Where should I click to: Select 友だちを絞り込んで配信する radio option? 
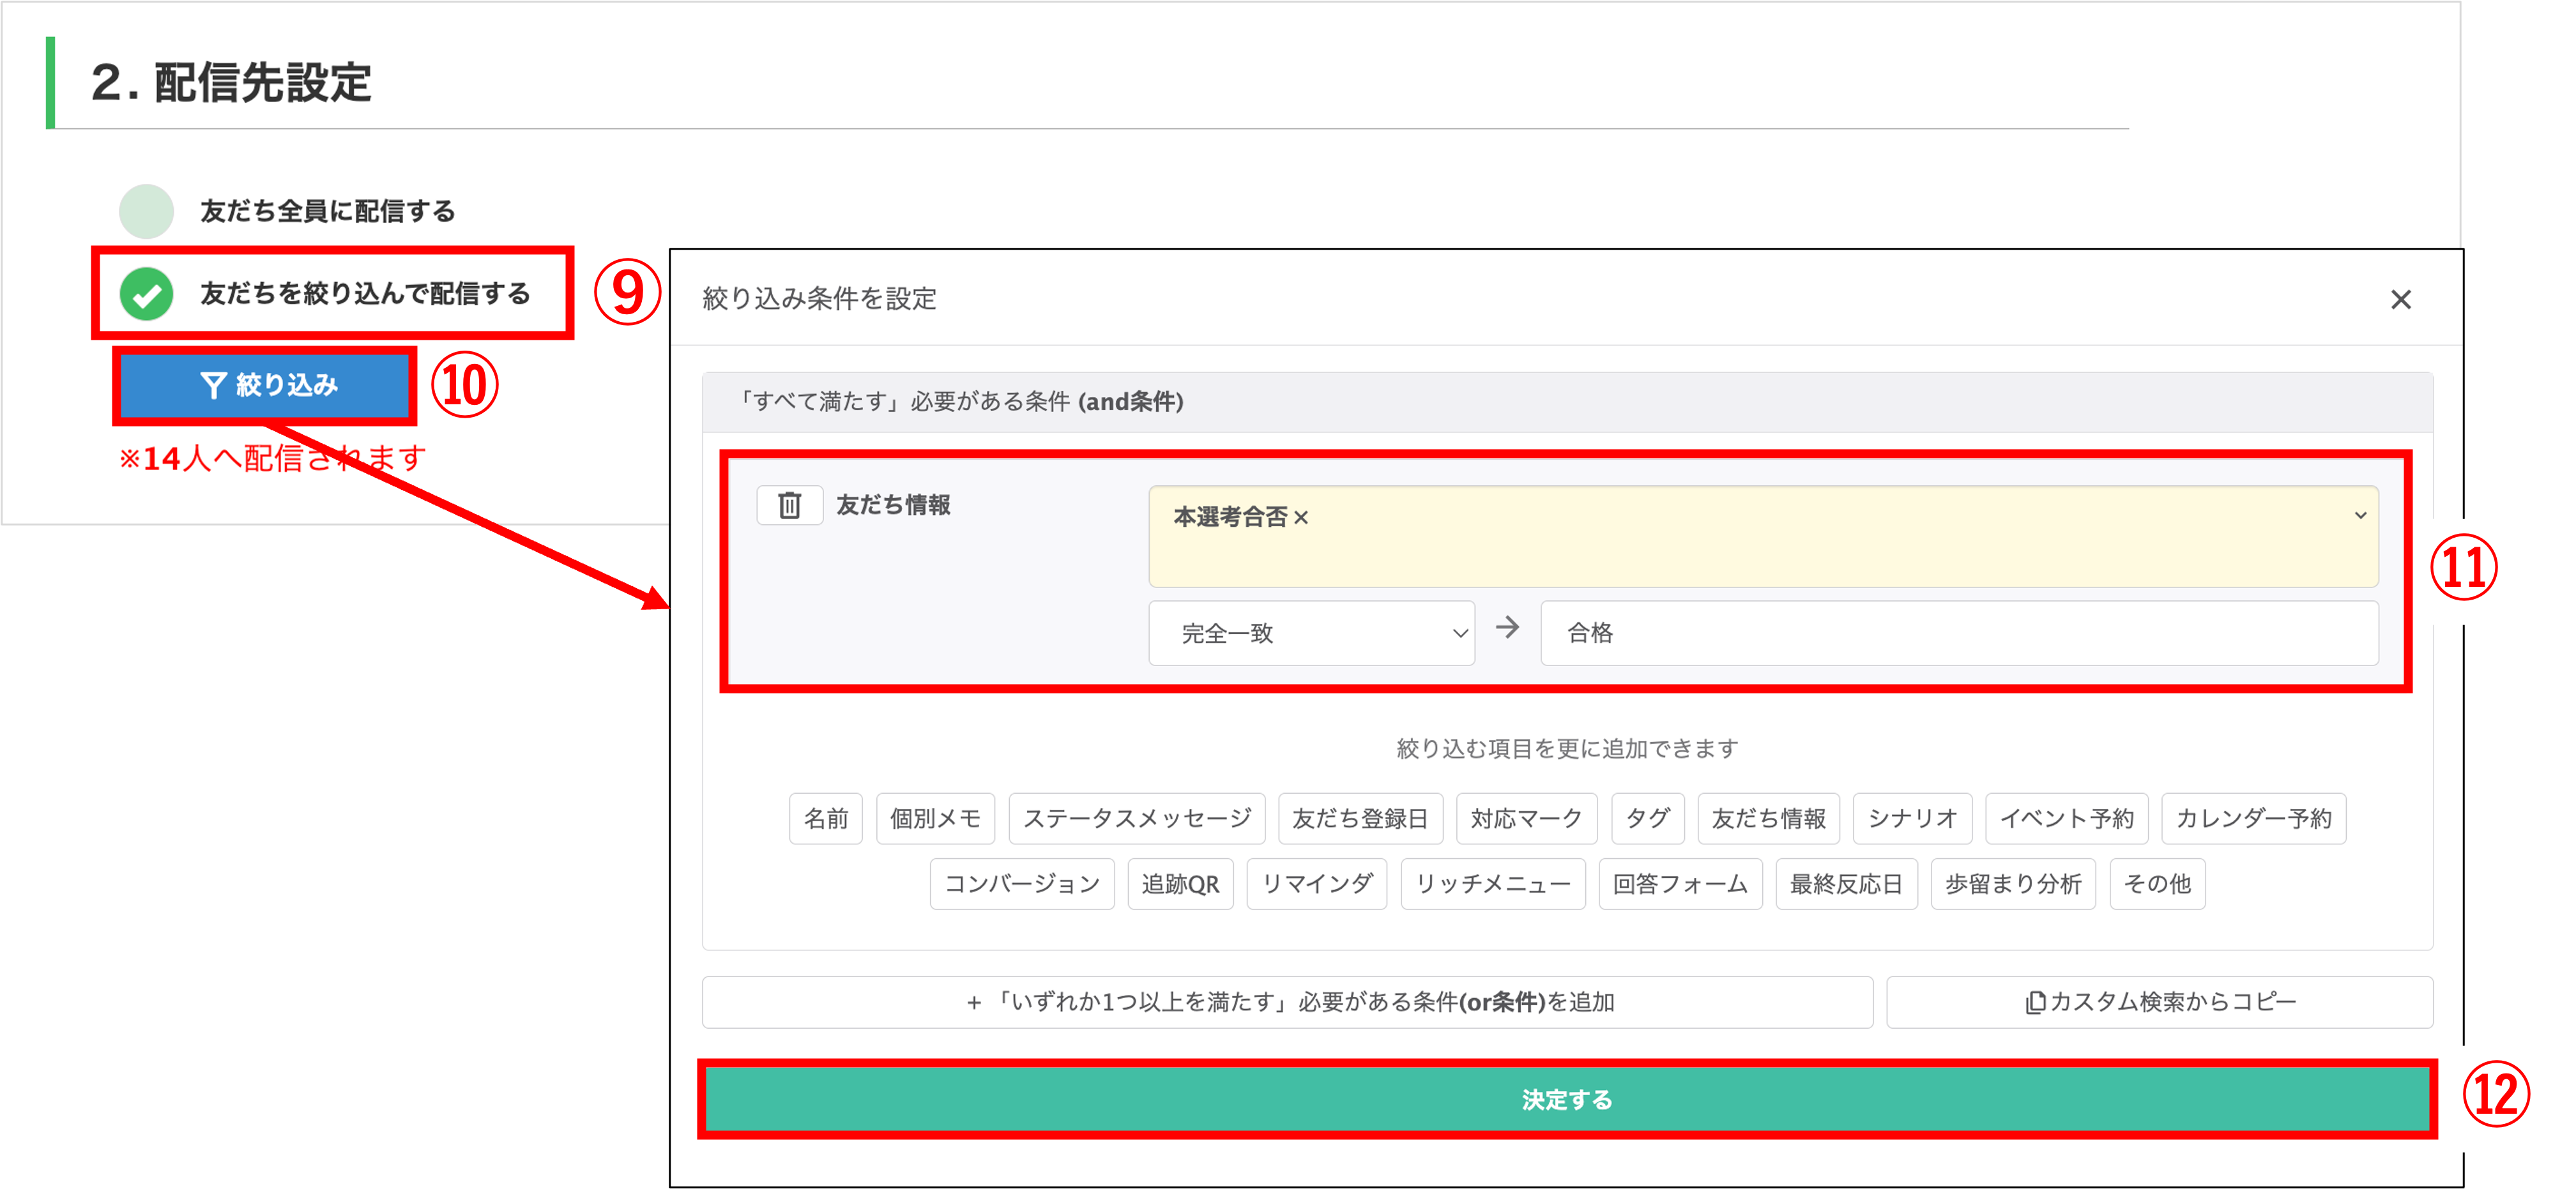[147, 294]
